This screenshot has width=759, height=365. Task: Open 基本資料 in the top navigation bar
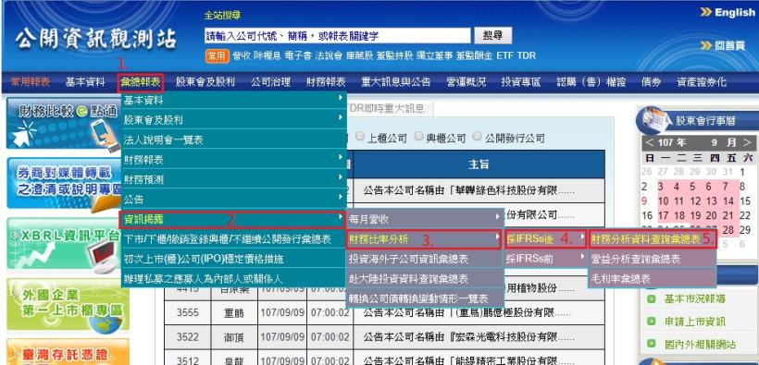[x=85, y=82]
